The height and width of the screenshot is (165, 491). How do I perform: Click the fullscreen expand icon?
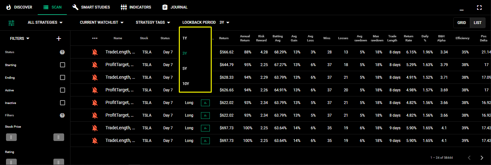click(x=479, y=8)
